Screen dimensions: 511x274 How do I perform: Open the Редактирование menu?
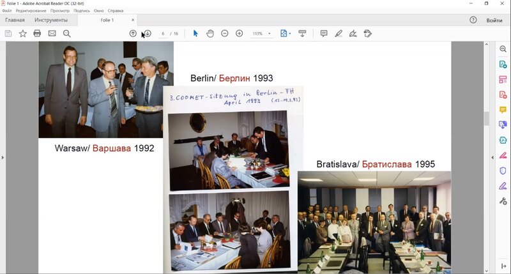tap(31, 11)
